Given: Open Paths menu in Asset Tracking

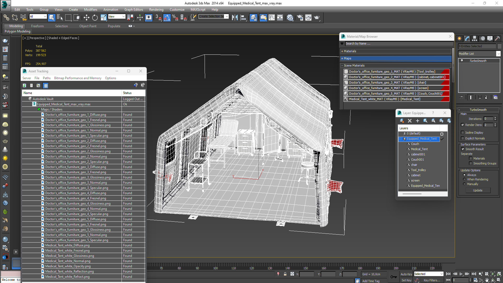Looking at the screenshot, I should coord(47,78).
